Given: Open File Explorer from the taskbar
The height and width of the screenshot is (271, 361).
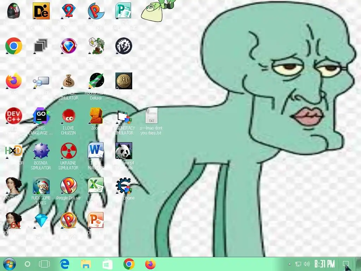Looking at the screenshot, I should coord(86,264).
